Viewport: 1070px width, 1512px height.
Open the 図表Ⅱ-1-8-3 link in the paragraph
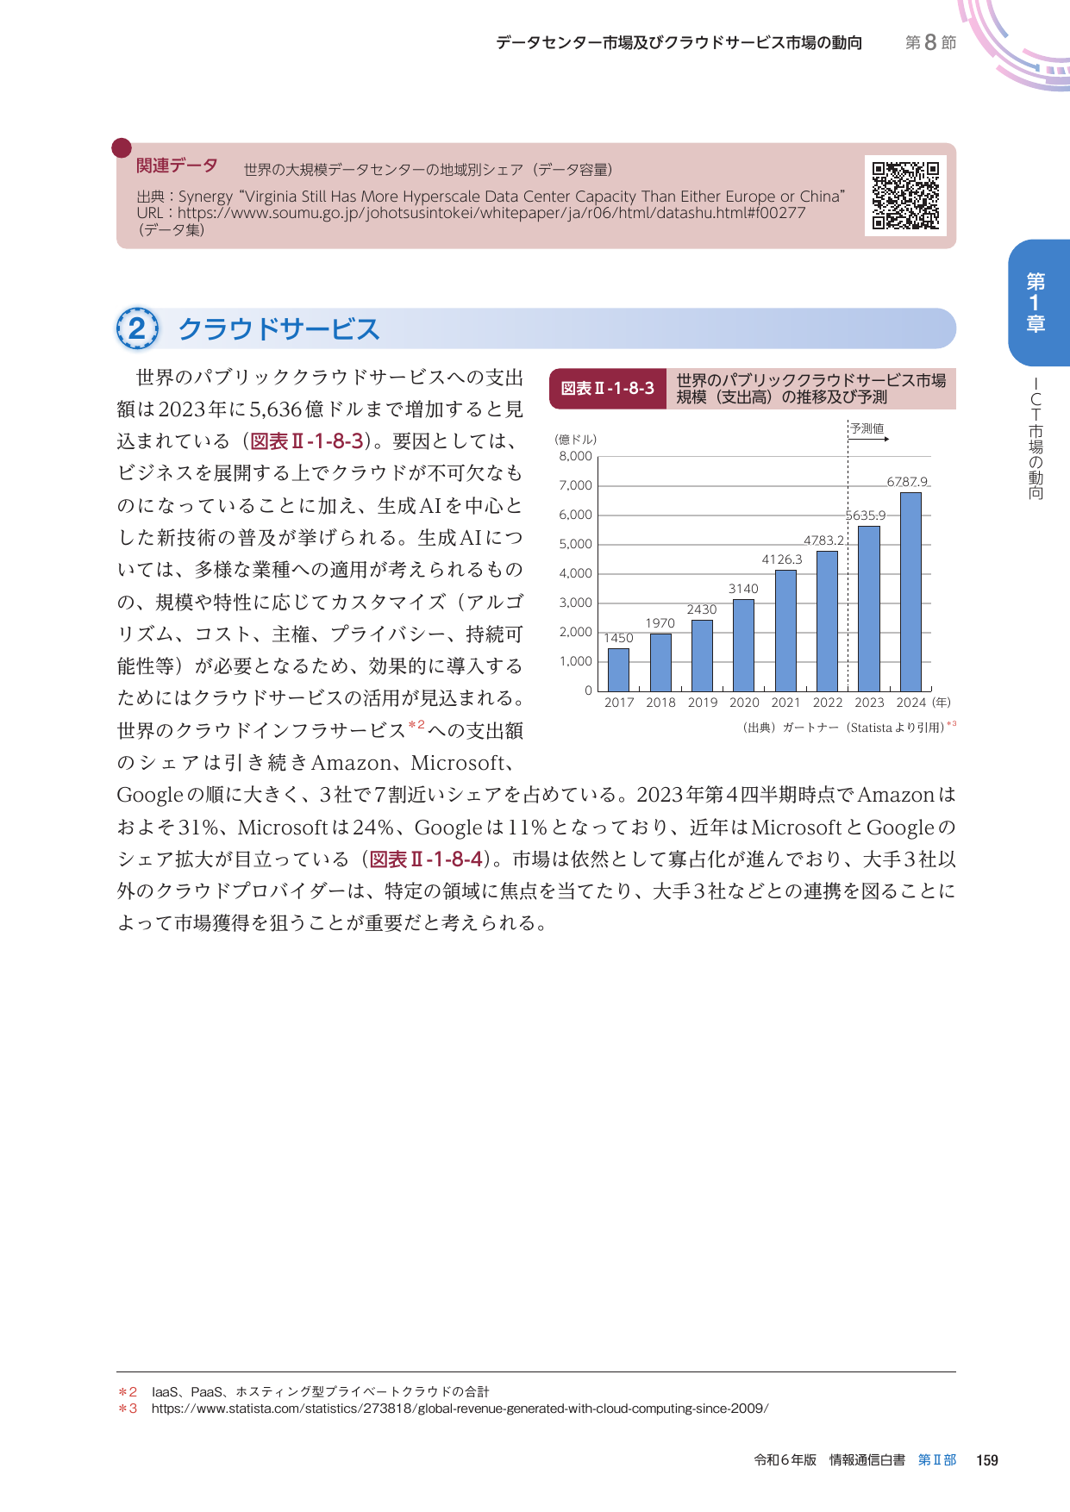pyautogui.click(x=306, y=441)
